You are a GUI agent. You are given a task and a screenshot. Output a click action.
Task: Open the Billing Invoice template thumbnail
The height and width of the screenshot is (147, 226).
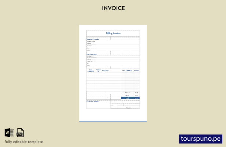pos(113,73)
